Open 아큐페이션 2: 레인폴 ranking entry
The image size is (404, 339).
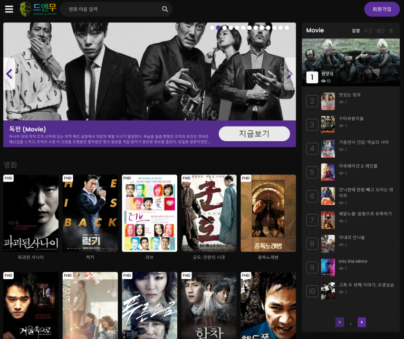358,166
